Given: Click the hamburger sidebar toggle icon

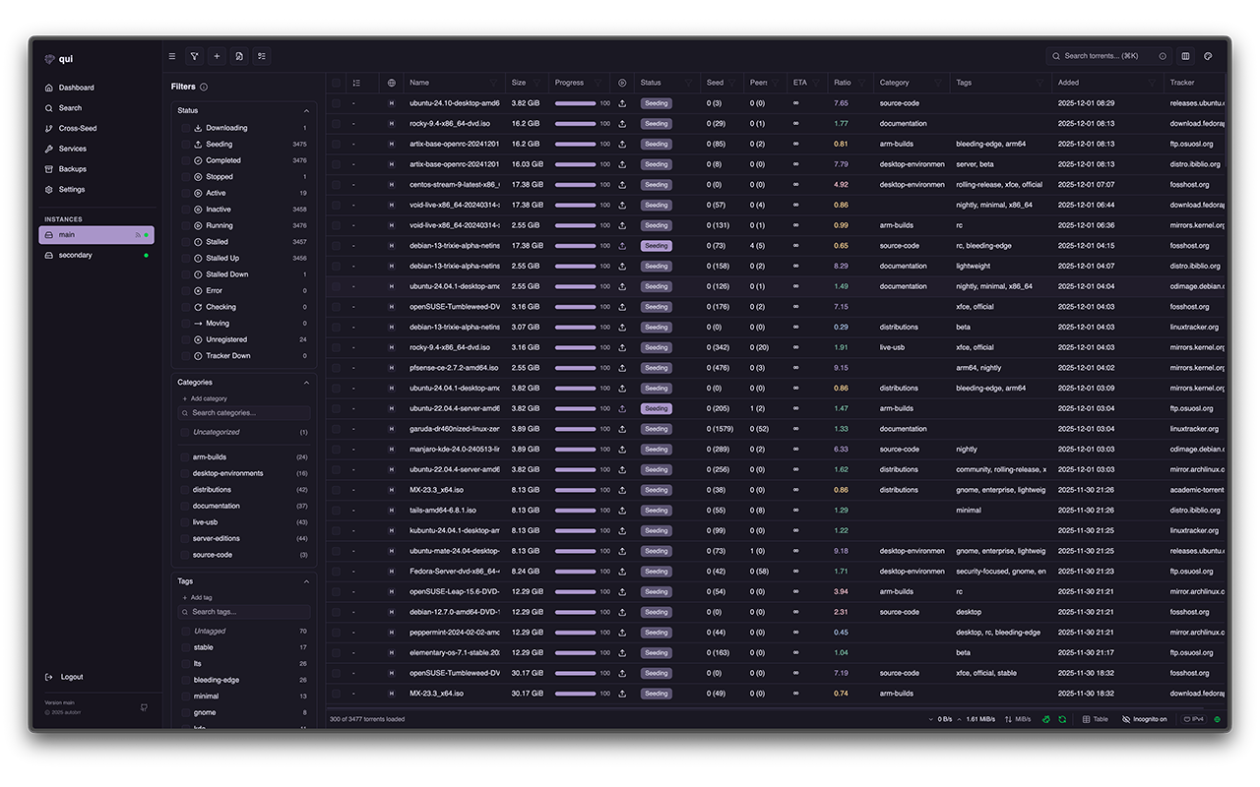Looking at the screenshot, I should 172,56.
